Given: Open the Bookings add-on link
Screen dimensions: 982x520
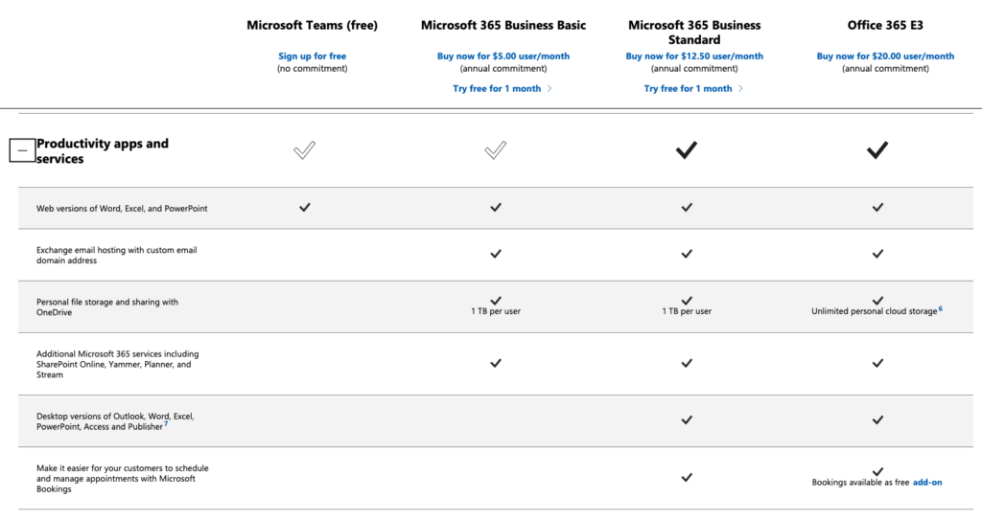Looking at the screenshot, I should 927,482.
